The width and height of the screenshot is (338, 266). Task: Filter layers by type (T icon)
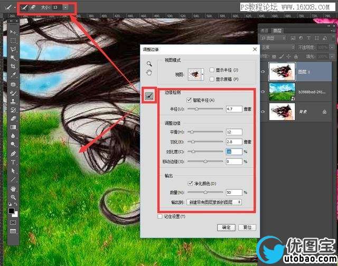[308, 38]
